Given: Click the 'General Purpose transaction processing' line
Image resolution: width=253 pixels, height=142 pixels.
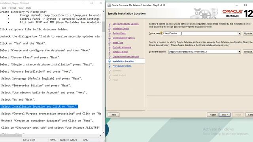Looking at the screenshot, I should click(51, 114).
